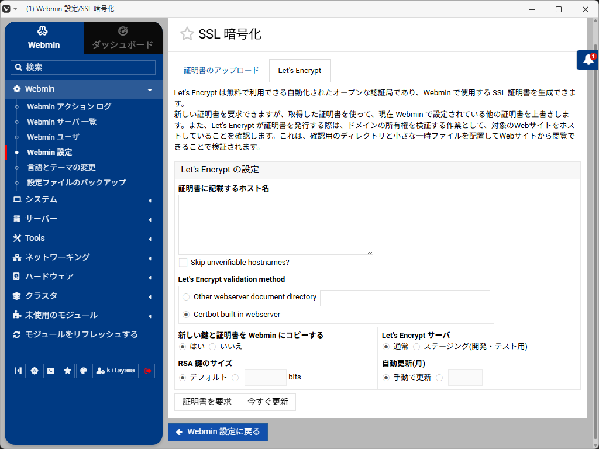This screenshot has height=449, width=599.
Task: Select the Let's Encrypt tab
Action: click(x=299, y=71)
